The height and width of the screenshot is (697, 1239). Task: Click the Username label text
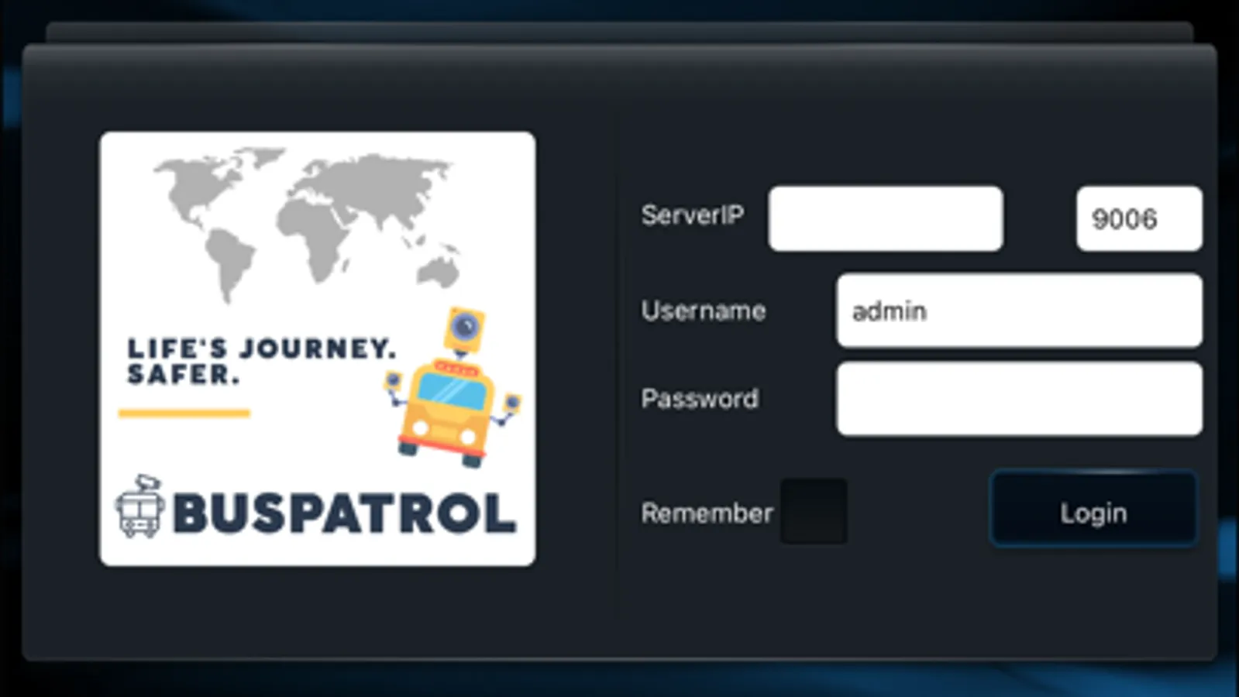coord(704,311)
